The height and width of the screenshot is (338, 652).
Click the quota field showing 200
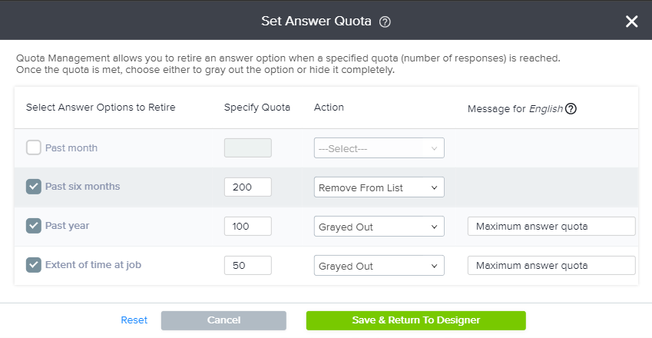coord(247,187)
